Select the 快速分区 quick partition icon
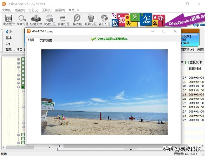This screenshot has width=205, height=156. [x=50, y=20]
